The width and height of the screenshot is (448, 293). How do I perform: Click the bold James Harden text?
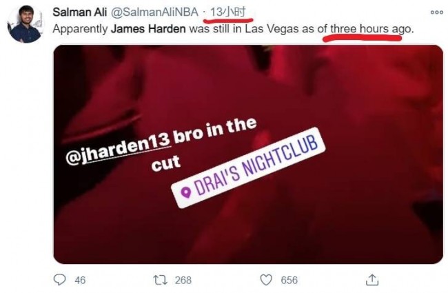(x=148, y=29)
